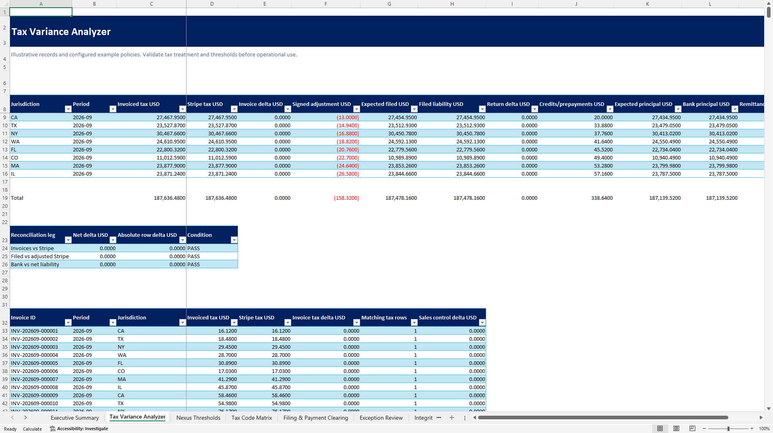Open Sales control delta USD filter dropdown
The image size is (773, 433).
point(482,323)
